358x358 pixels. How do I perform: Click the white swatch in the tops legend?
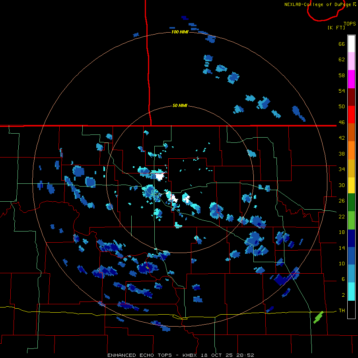coord(351,44)
